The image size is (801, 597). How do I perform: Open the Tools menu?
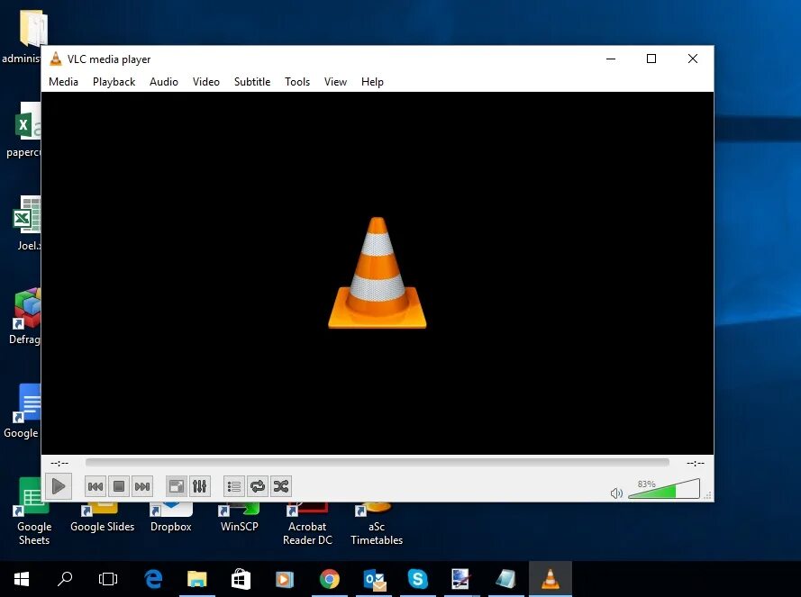pos(297,82)
